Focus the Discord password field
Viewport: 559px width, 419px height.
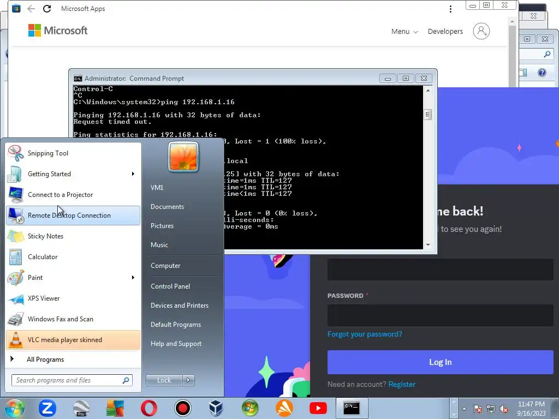click(x=441, y=315)
